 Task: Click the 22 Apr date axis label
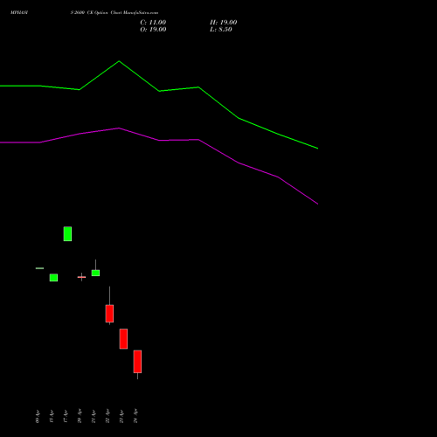tap(108, 417)
